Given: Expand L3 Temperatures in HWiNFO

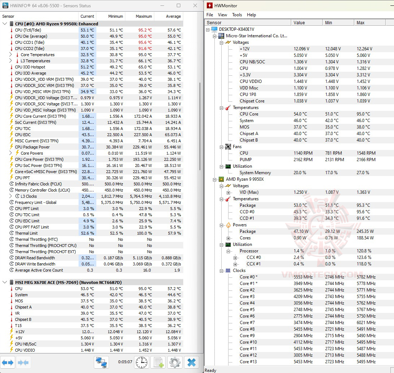Looking at the screenshot, I should (x=10, y=60).
